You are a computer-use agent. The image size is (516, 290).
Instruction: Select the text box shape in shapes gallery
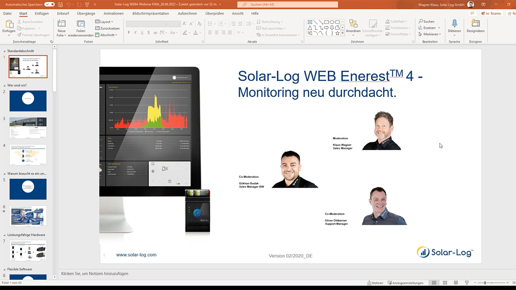[x=310, y=22]
